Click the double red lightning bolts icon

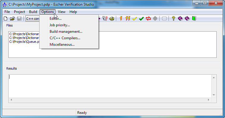128,19
